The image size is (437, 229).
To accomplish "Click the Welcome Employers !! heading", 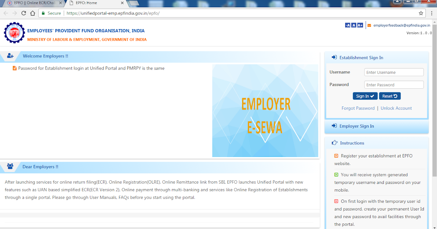I will tap(46, 56).
